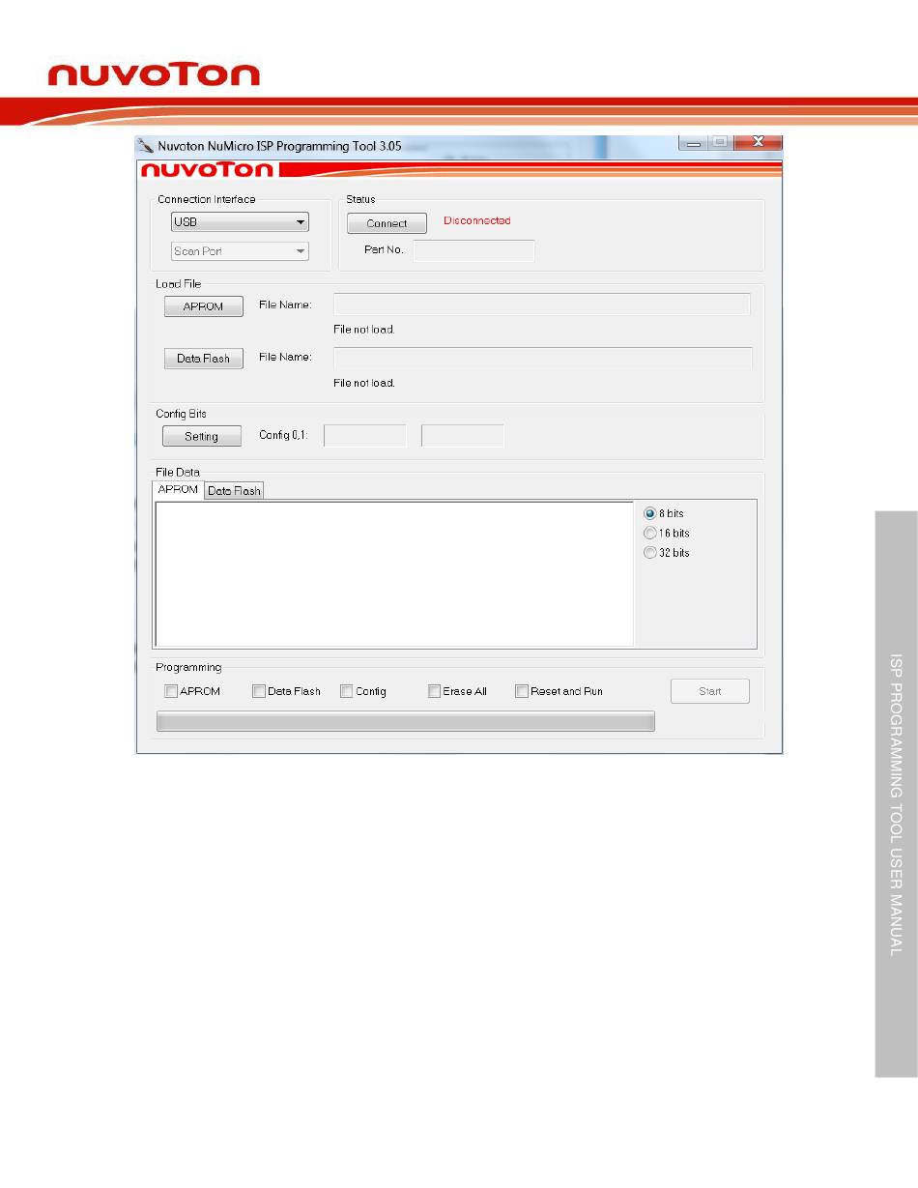
Task: Click the Data Flash load file button
Action: pyautogui.click(x=203, y=359)
